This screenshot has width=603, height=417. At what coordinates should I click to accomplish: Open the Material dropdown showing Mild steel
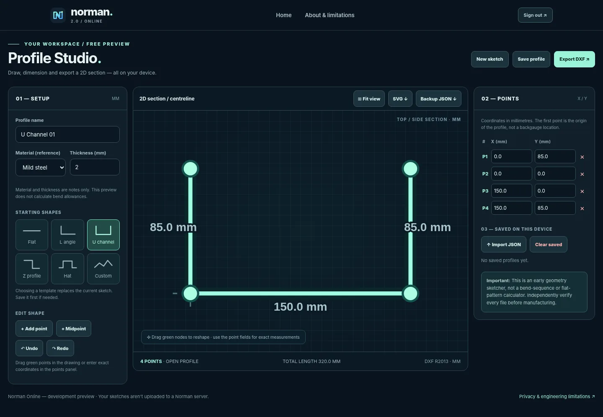[41, 167]
